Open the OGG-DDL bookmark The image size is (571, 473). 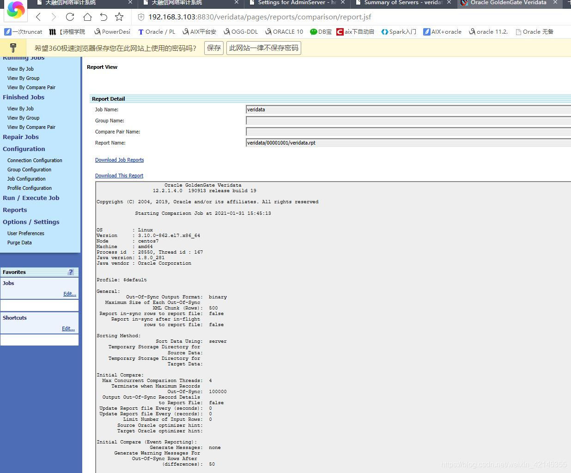click(x=241, y=32)
